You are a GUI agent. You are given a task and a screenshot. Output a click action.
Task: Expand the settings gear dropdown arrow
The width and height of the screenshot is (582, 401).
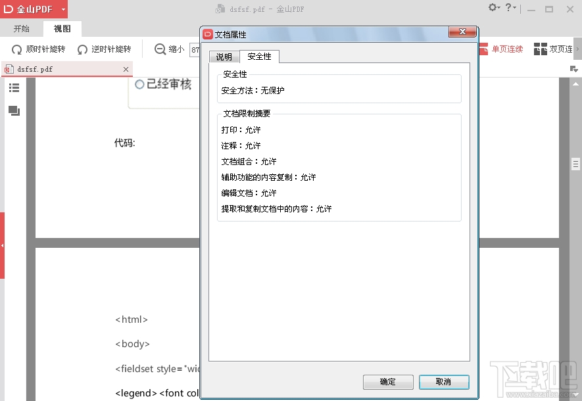click(498, 9)
